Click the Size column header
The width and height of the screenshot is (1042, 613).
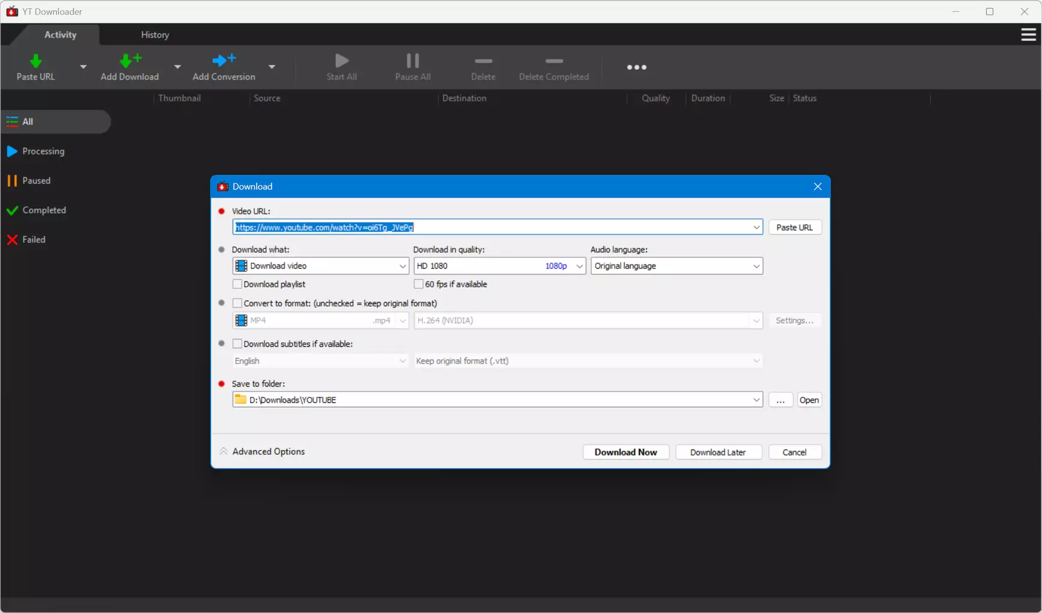(x=776, y=98)
